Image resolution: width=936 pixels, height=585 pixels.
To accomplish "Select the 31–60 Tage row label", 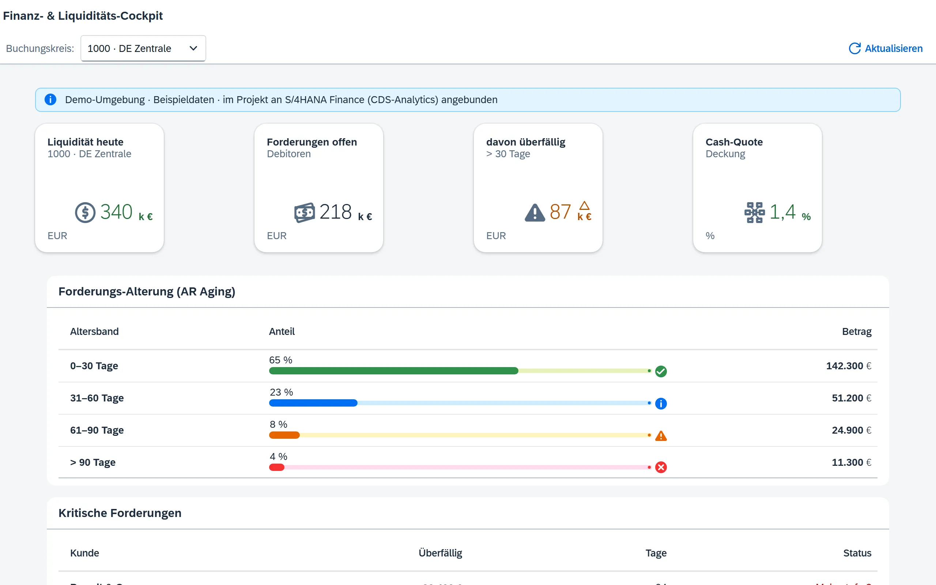I will (97, 398).
